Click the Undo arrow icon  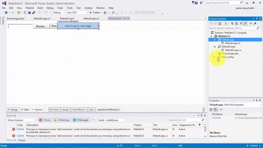[39, 13]
